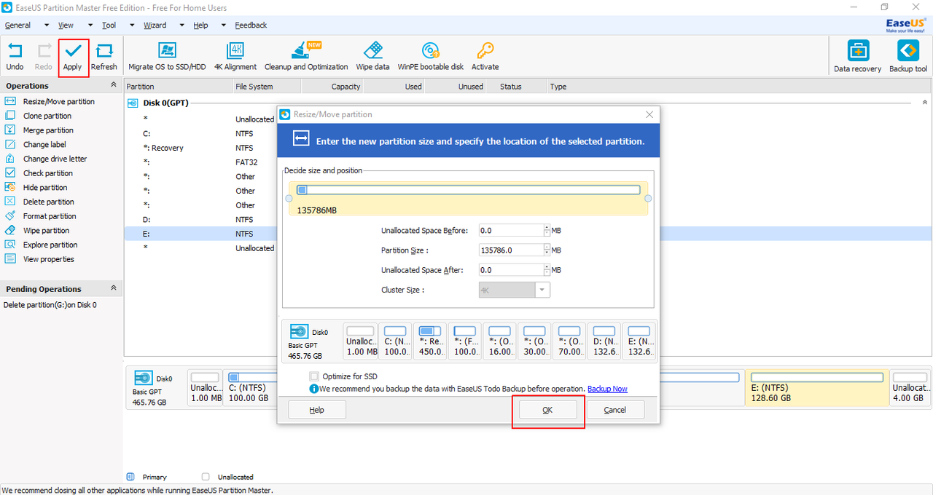Select the Wipe data tool
The image size is (933, 495).
[x=372, y=57]
